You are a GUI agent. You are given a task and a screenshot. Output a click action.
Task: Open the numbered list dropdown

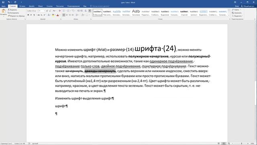71,11
